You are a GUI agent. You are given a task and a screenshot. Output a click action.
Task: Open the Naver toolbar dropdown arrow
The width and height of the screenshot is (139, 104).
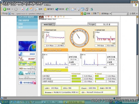click(x=110, y=14)
